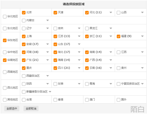Expand the 河北 (11) city dropdown arrow

[111, 12]
